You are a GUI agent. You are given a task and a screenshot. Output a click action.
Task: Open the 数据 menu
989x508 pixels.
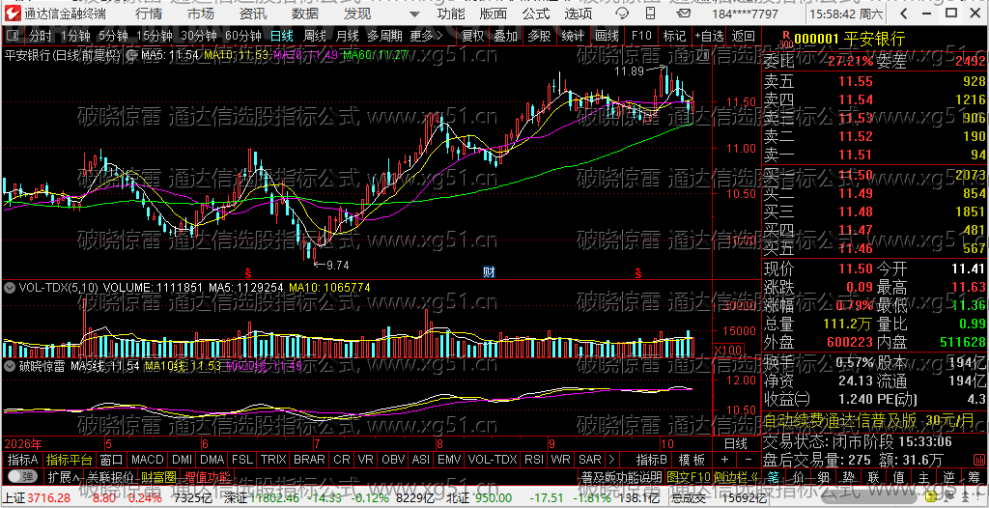(305, 14)
